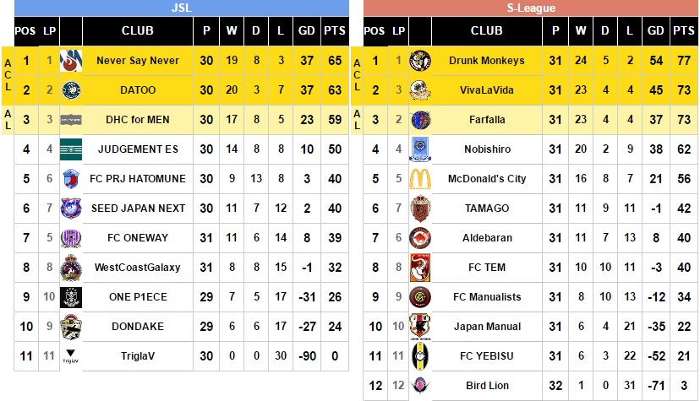
Task: Click the Bird Lion club name
Action: (486, 386)
